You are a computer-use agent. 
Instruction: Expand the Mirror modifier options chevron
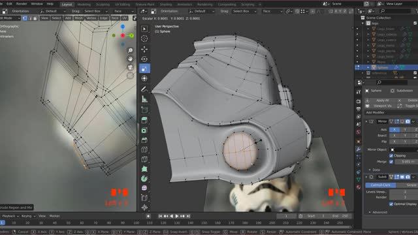pyautogui.click(x=413, y=121)
